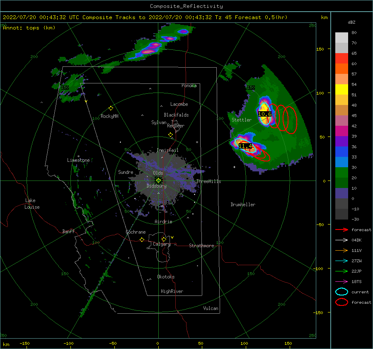Pick the indigo 0-10 dBZ color swatch
373x349 pixels.
pyautogui.click(x=342, y=193)
